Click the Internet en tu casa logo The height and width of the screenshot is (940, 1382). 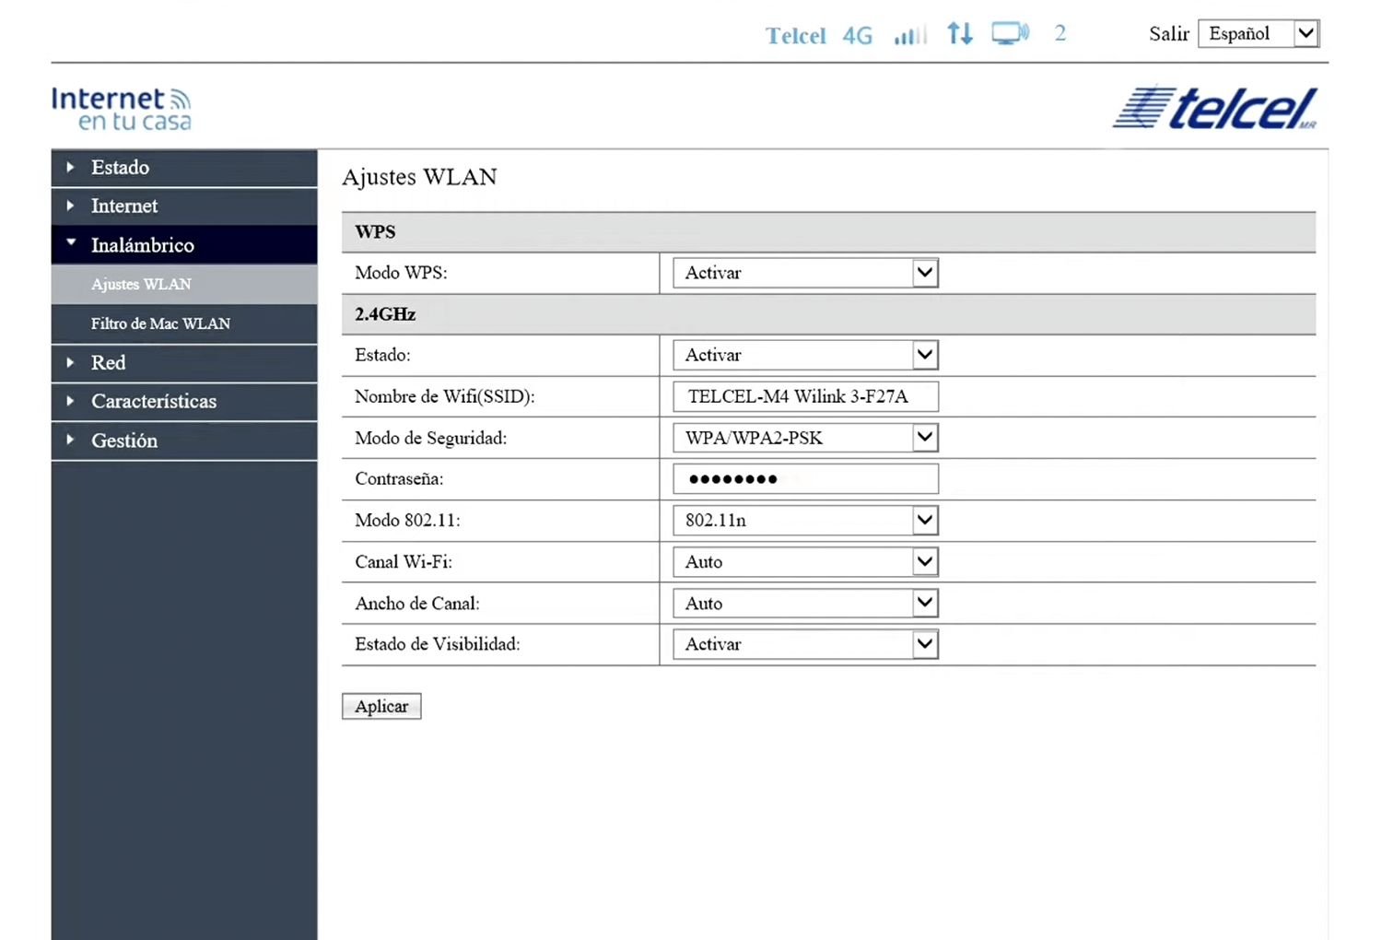click(122, 109)
